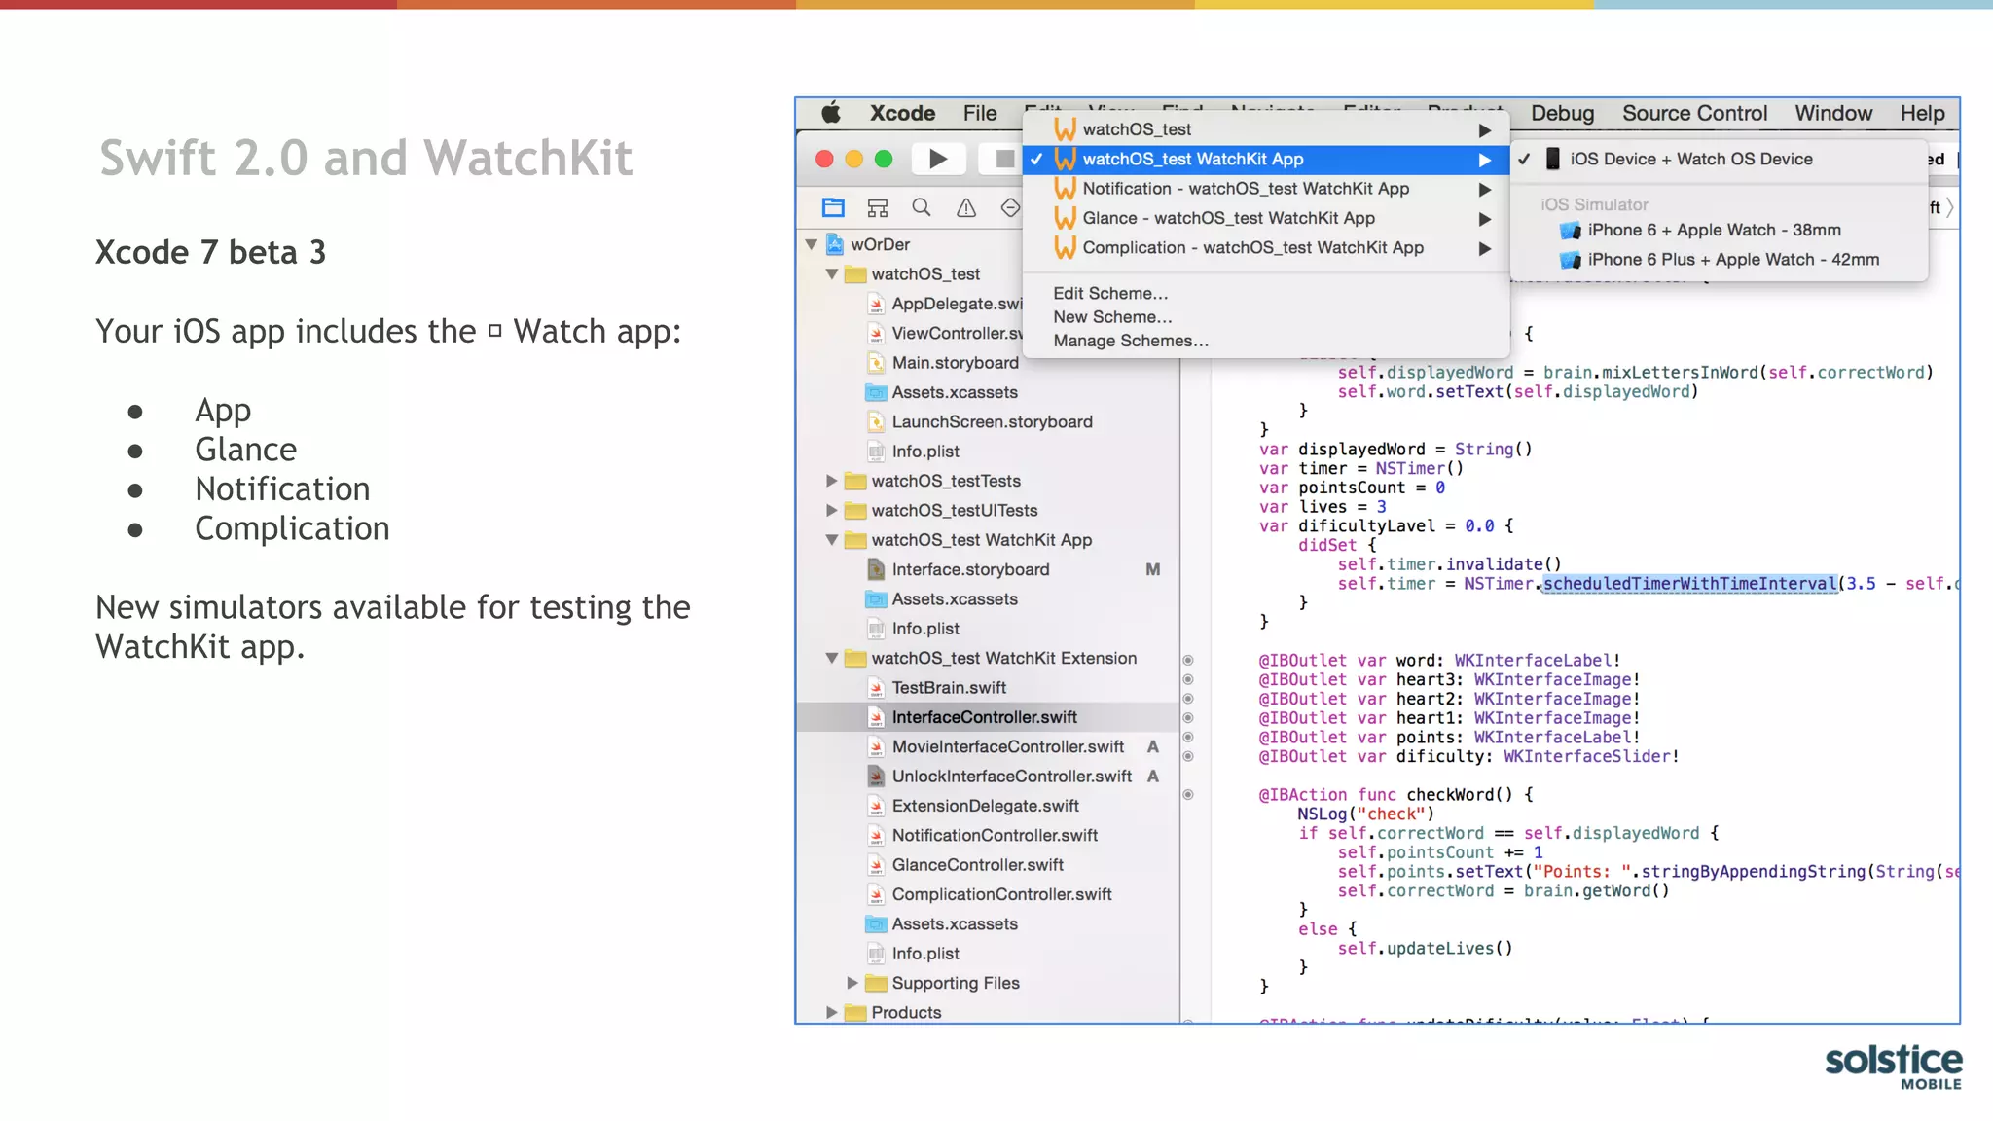Screen dimensions: 1993x1121
Task: Open the Xcode menu
Action: click(x=902, y=113)
